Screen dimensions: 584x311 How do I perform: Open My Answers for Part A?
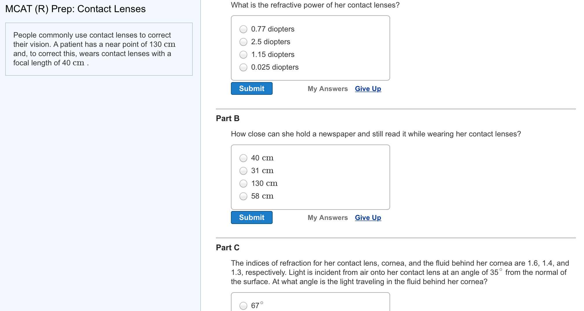(x=327, y=88)
